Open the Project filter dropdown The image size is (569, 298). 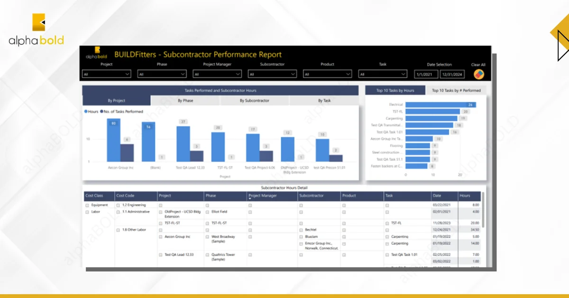coord(107,74)
